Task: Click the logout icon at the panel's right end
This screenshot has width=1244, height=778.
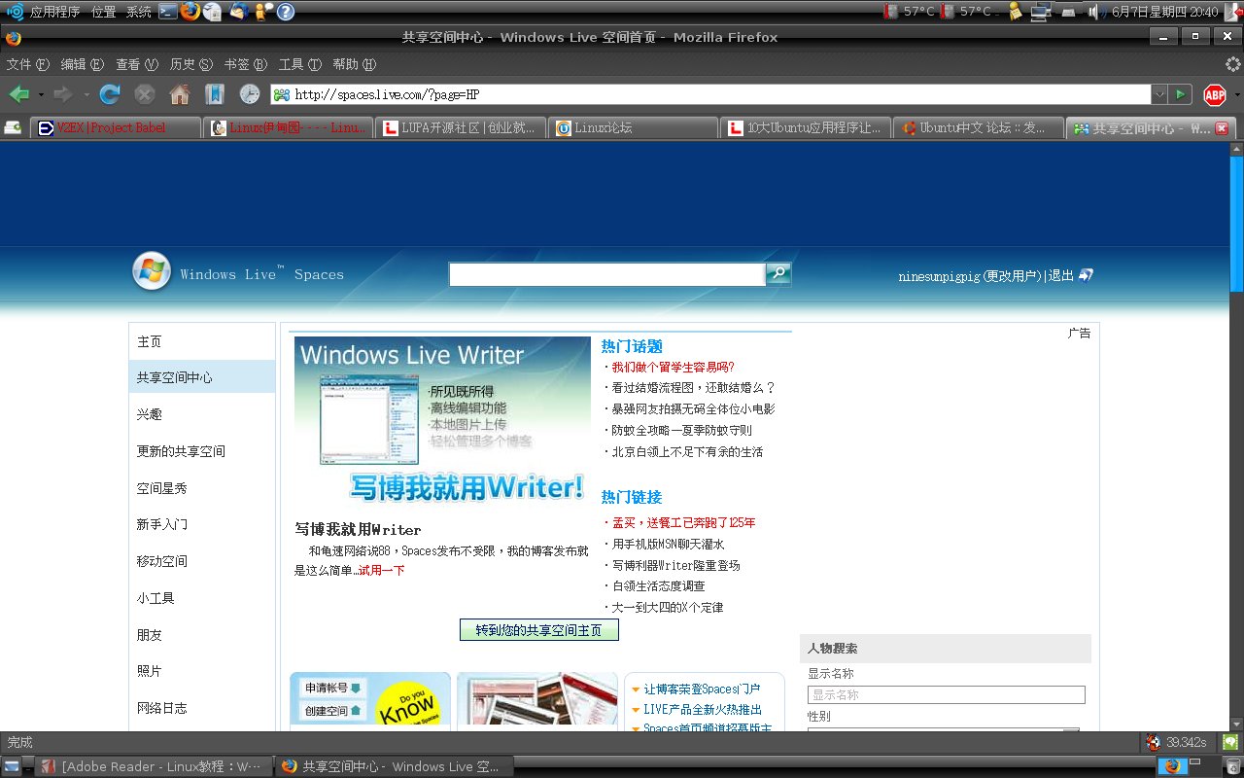Action: point(1231,12)
